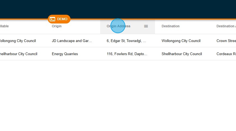This screenshot has height=131, width=236.
Task: Click the 116, Fowlers Rd address cell
Action: click(x=127, y=54)
